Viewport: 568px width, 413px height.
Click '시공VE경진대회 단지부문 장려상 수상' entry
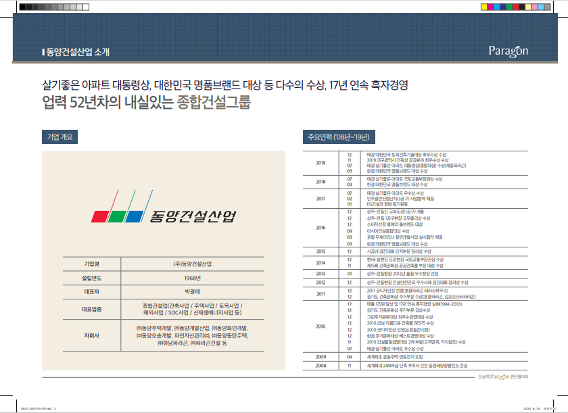tap(399, 251)
